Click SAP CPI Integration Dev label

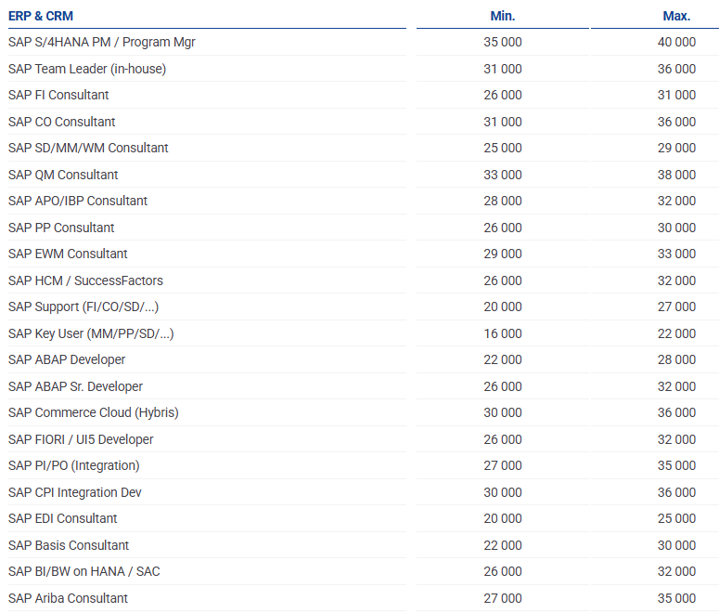click(x=75, y=492)
